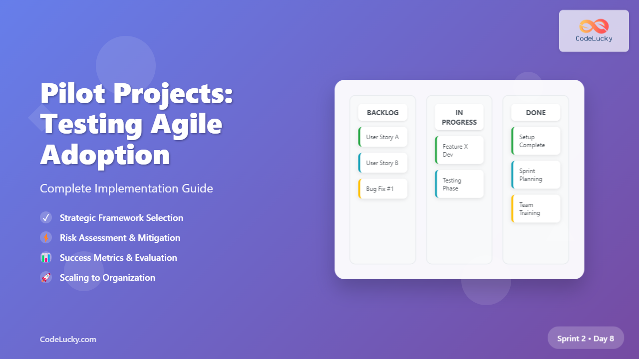Select the Sprint Planning card
This screenshot has height=359, width=639.
(536, 175)
